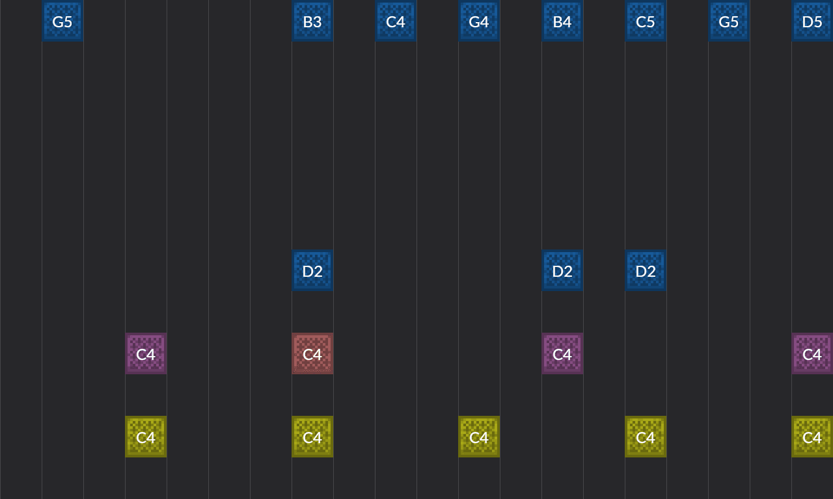Image resolution: width=833 pixels, height=499 pixels.
Task: Select the leftmost purple C4 note block
Action: pos(146,353)
